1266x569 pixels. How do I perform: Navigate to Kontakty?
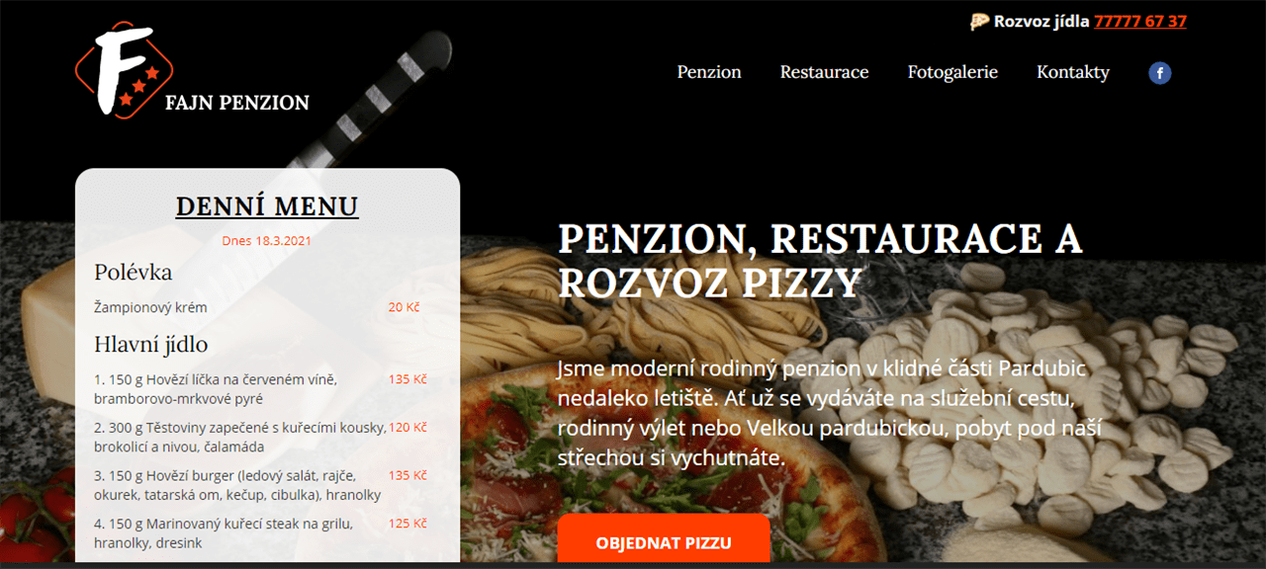coord(1073,72)
